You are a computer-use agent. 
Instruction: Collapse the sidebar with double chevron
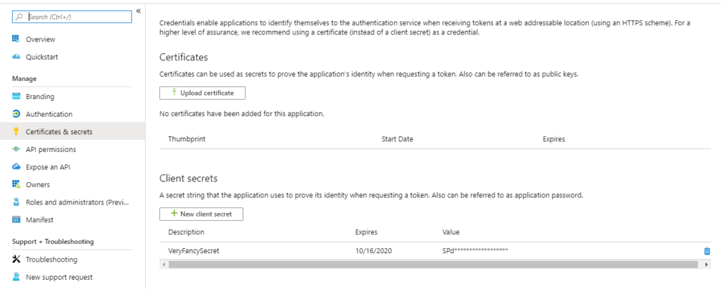coord(139,11)
